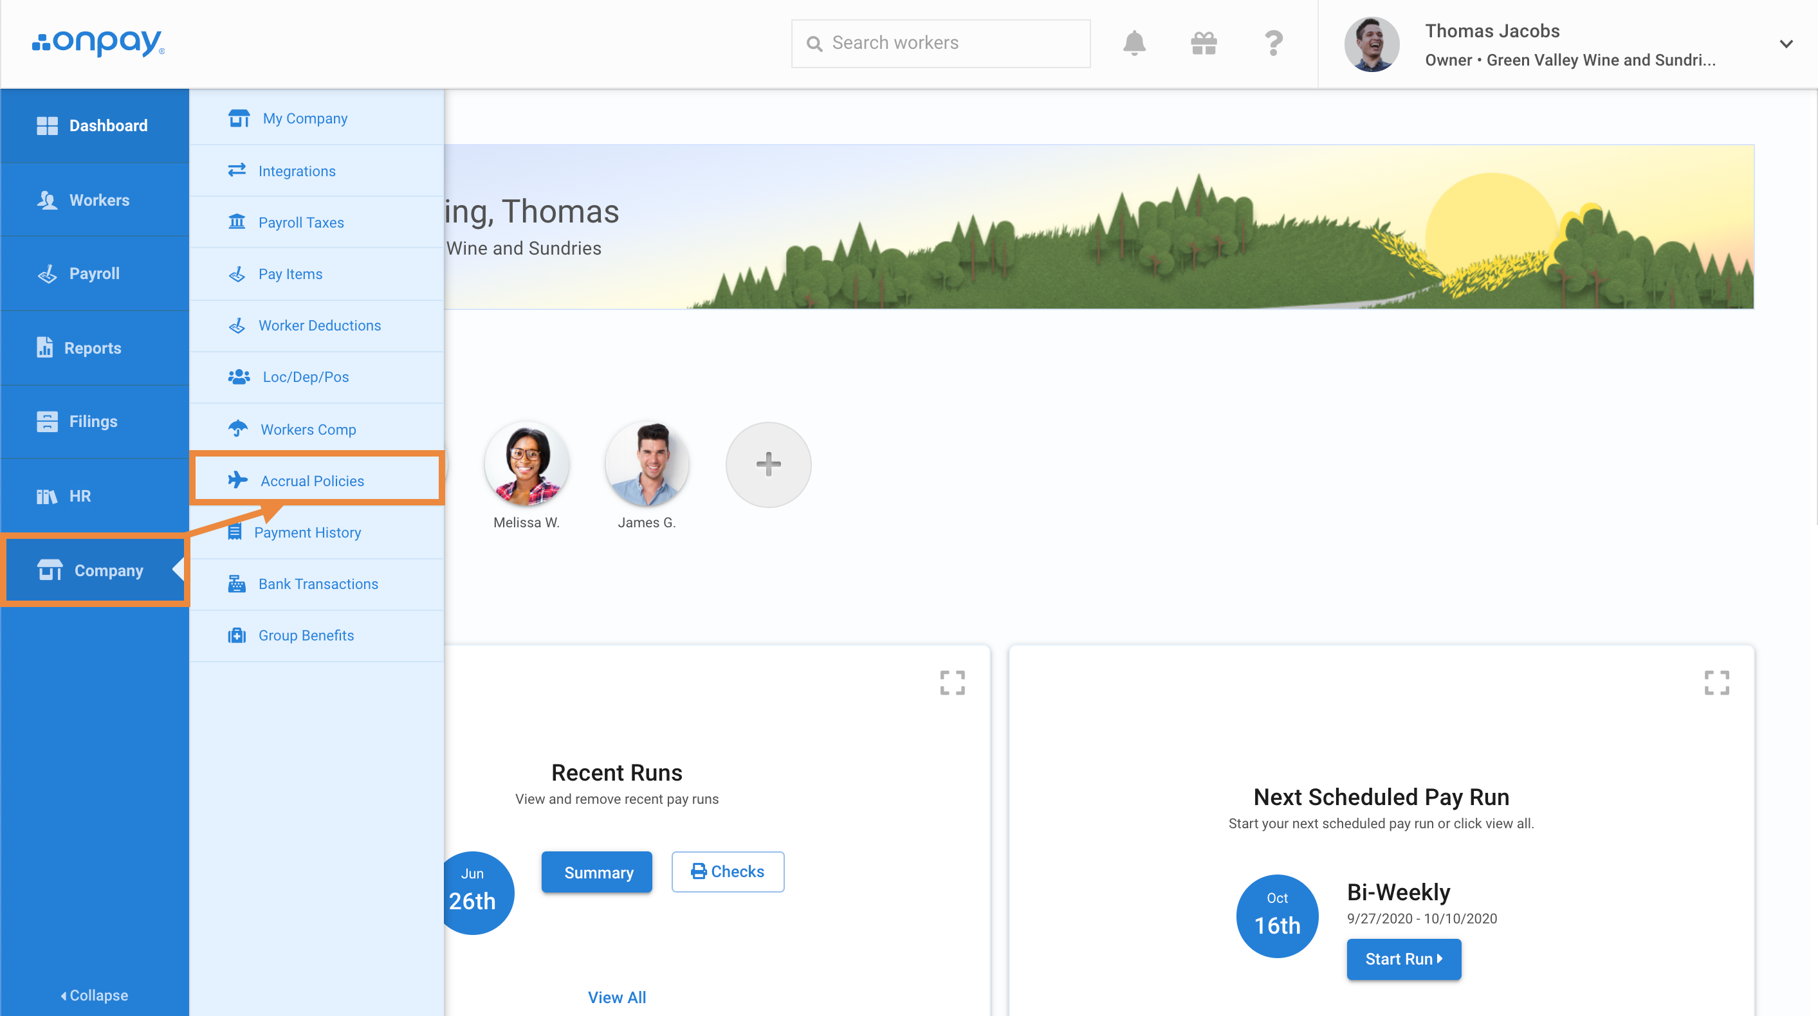Expand the Next Scheduled Pay Run card
Image resolution: width=1818 pixels, height=1016 pixels.
coord(1716,682)
